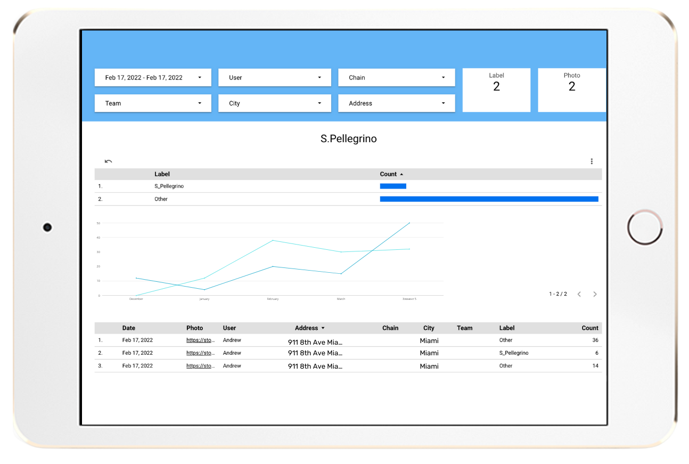This screenshot has width=689, height=464.
Task: Click the tablet's round home button
Action: [645, 227]
